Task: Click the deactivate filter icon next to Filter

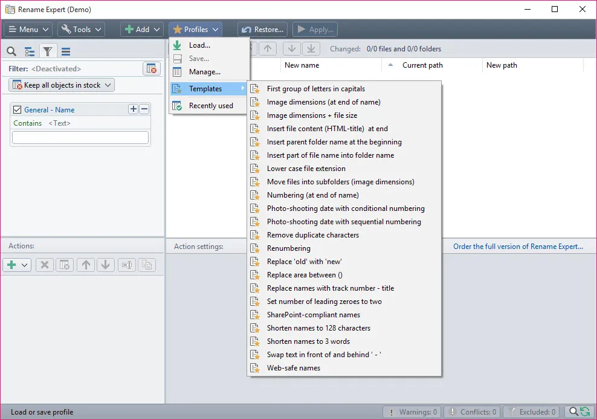Action: pyautogui.click(x=152, y=69)
